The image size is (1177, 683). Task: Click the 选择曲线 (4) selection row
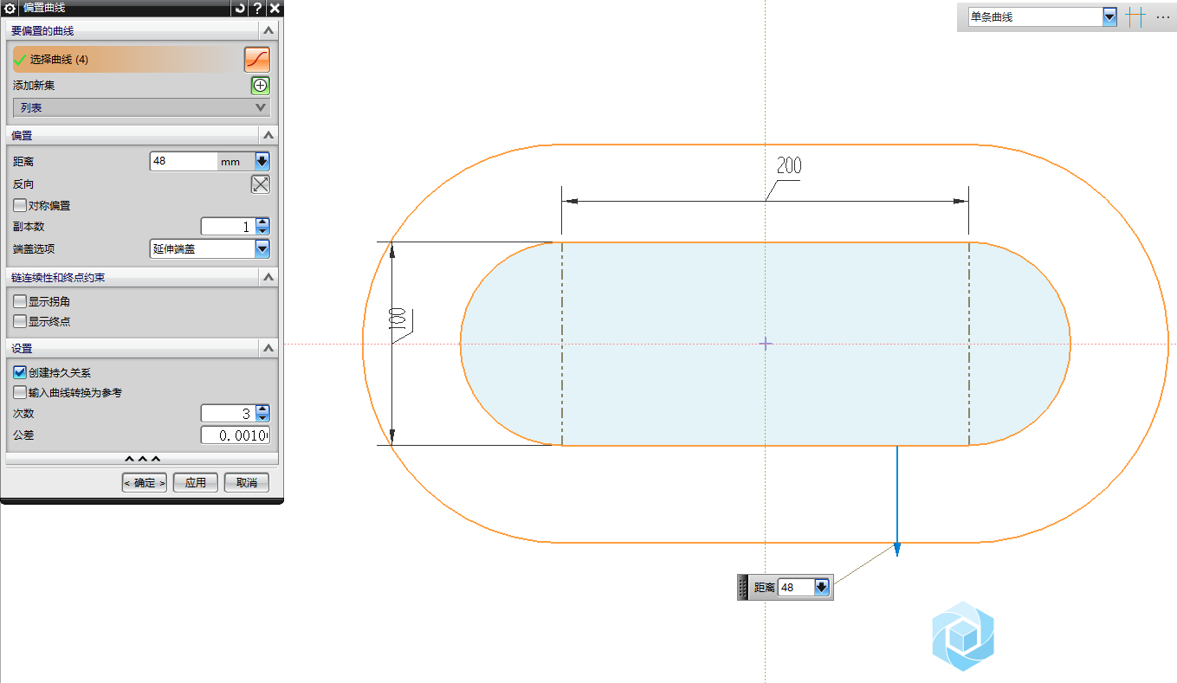[x=127, y=60]
